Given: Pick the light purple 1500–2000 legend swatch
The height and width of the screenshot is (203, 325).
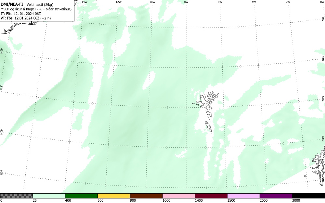Looking at the screenshot, I should tap(243, 196).
